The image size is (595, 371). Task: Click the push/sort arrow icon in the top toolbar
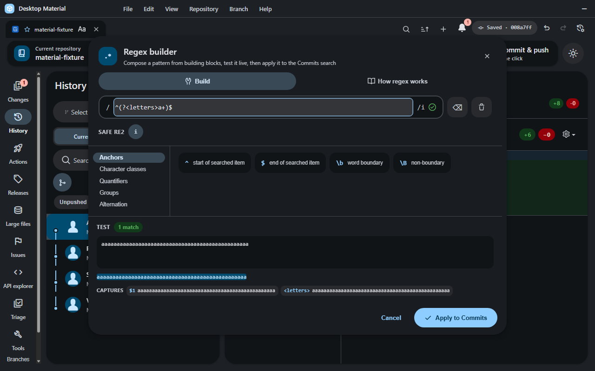coord(425,29)
